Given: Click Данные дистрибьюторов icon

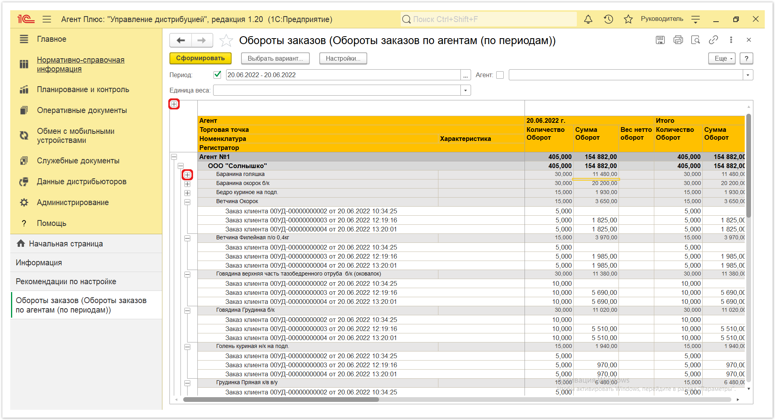Looking at the screenshot, I should [24, 181].
